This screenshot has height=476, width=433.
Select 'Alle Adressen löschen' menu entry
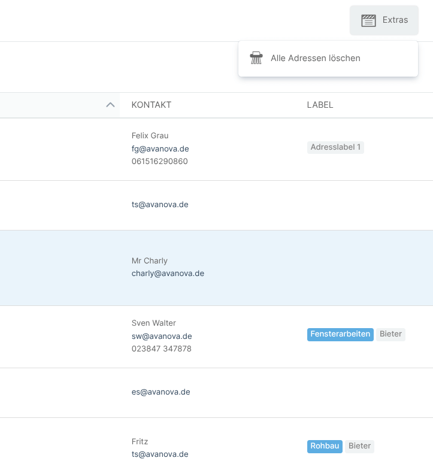tap(315, 58)
